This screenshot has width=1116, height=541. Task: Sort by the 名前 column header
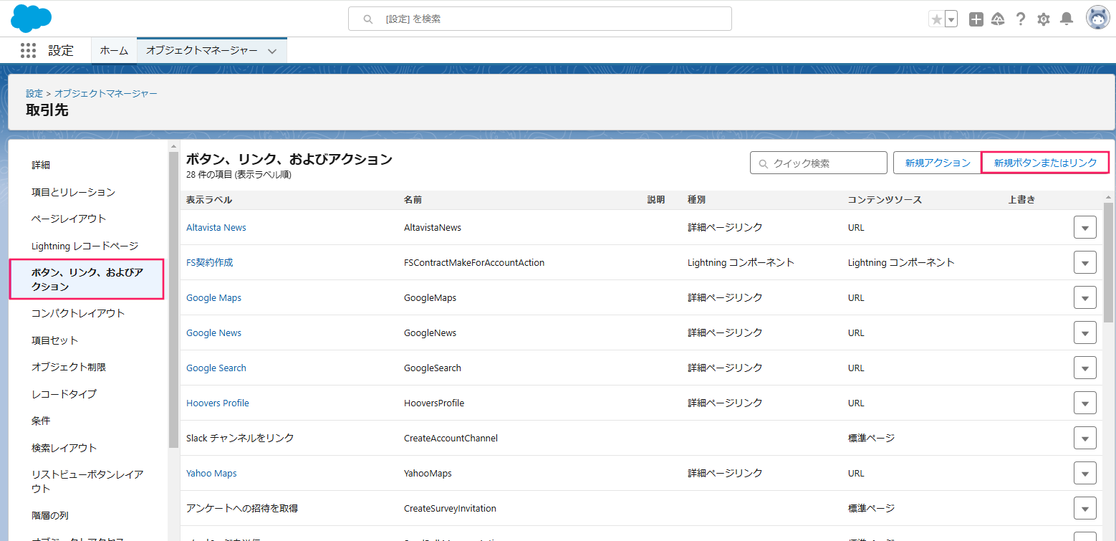click(x=413, y=200)
